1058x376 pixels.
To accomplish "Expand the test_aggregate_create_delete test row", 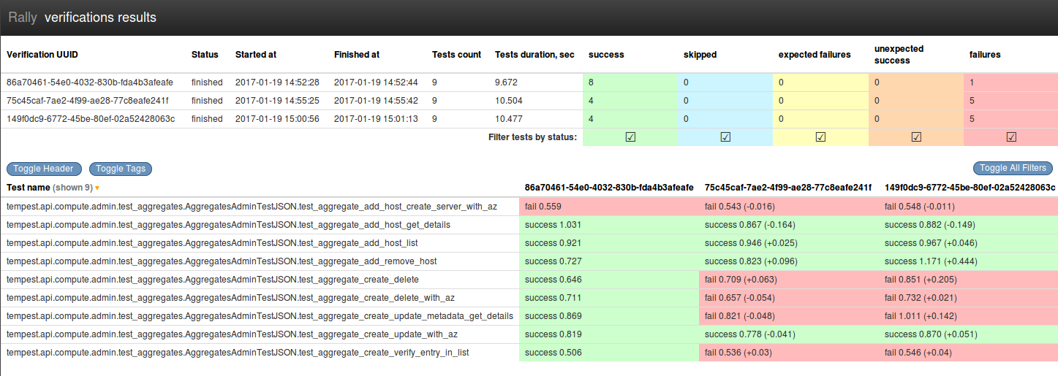I will pos(213,280).
